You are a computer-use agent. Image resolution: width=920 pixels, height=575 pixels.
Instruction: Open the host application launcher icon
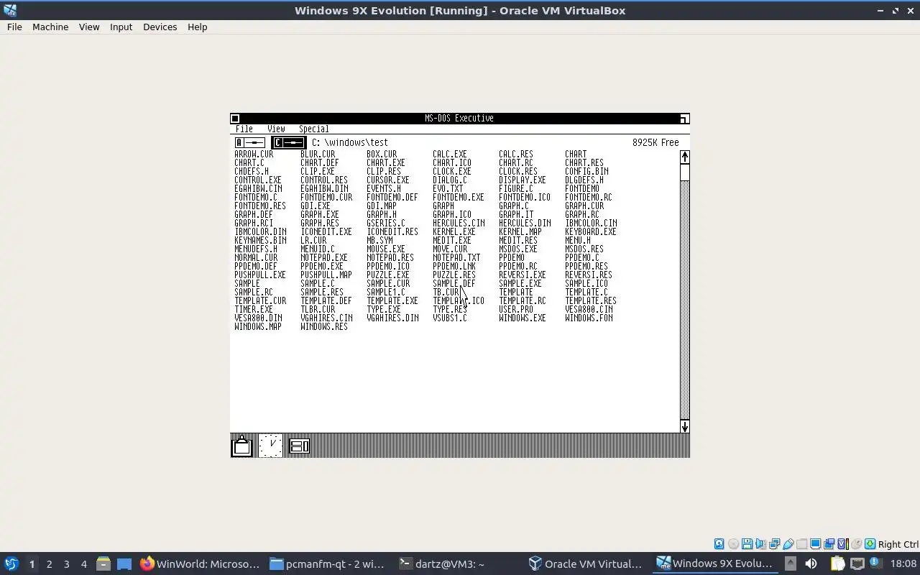(x=11, y=563)
